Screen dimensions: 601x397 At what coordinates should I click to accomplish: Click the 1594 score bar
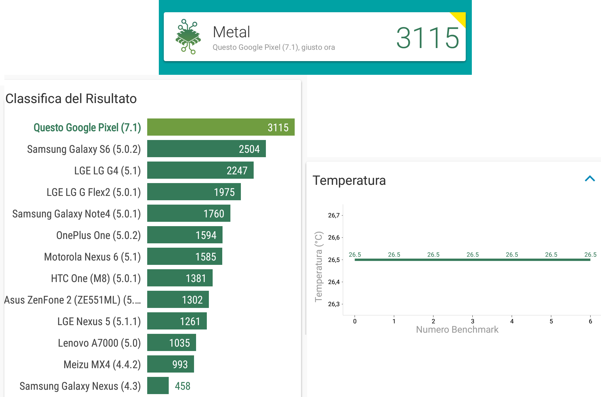pyautogui.click(x=185, y=235)
